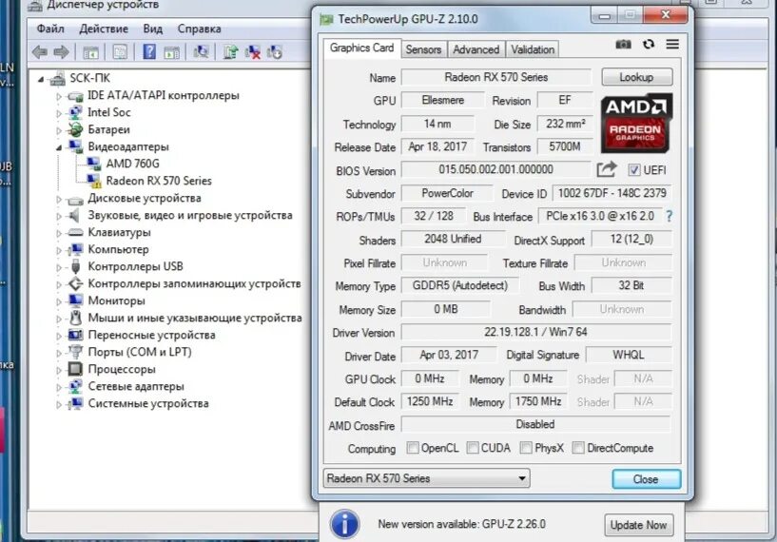The height and width of the screenshot is (542, 777).
Task: Open the Справка menu
Action: (x=199, y=29)
